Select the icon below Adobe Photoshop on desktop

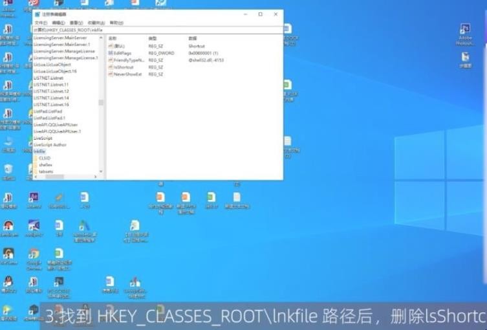465,60
